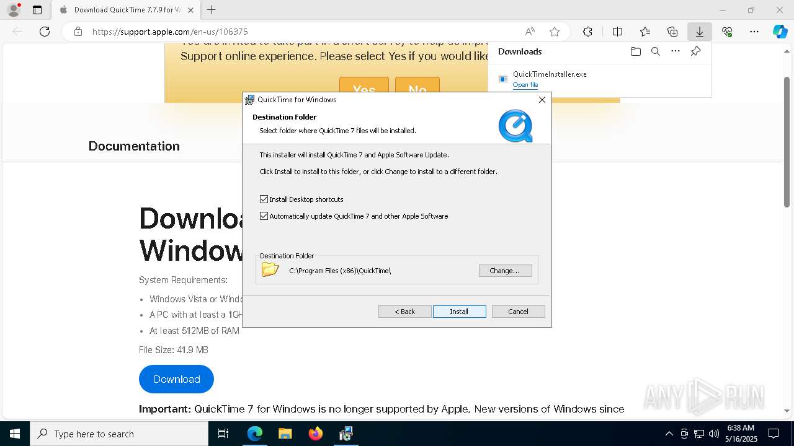Open Task View on the taskbar
794x446 pixels.
(x=223, y=434)
